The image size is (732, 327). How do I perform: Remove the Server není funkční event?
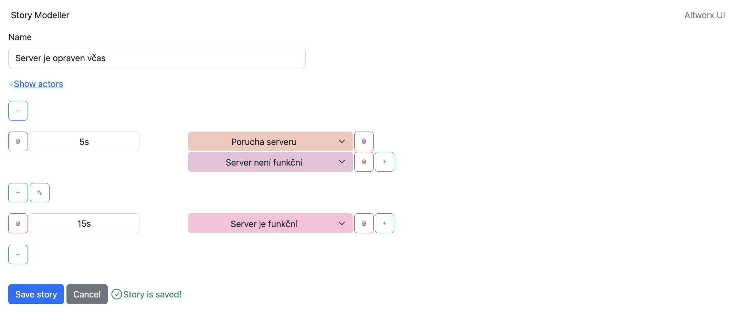click(364, 161)
